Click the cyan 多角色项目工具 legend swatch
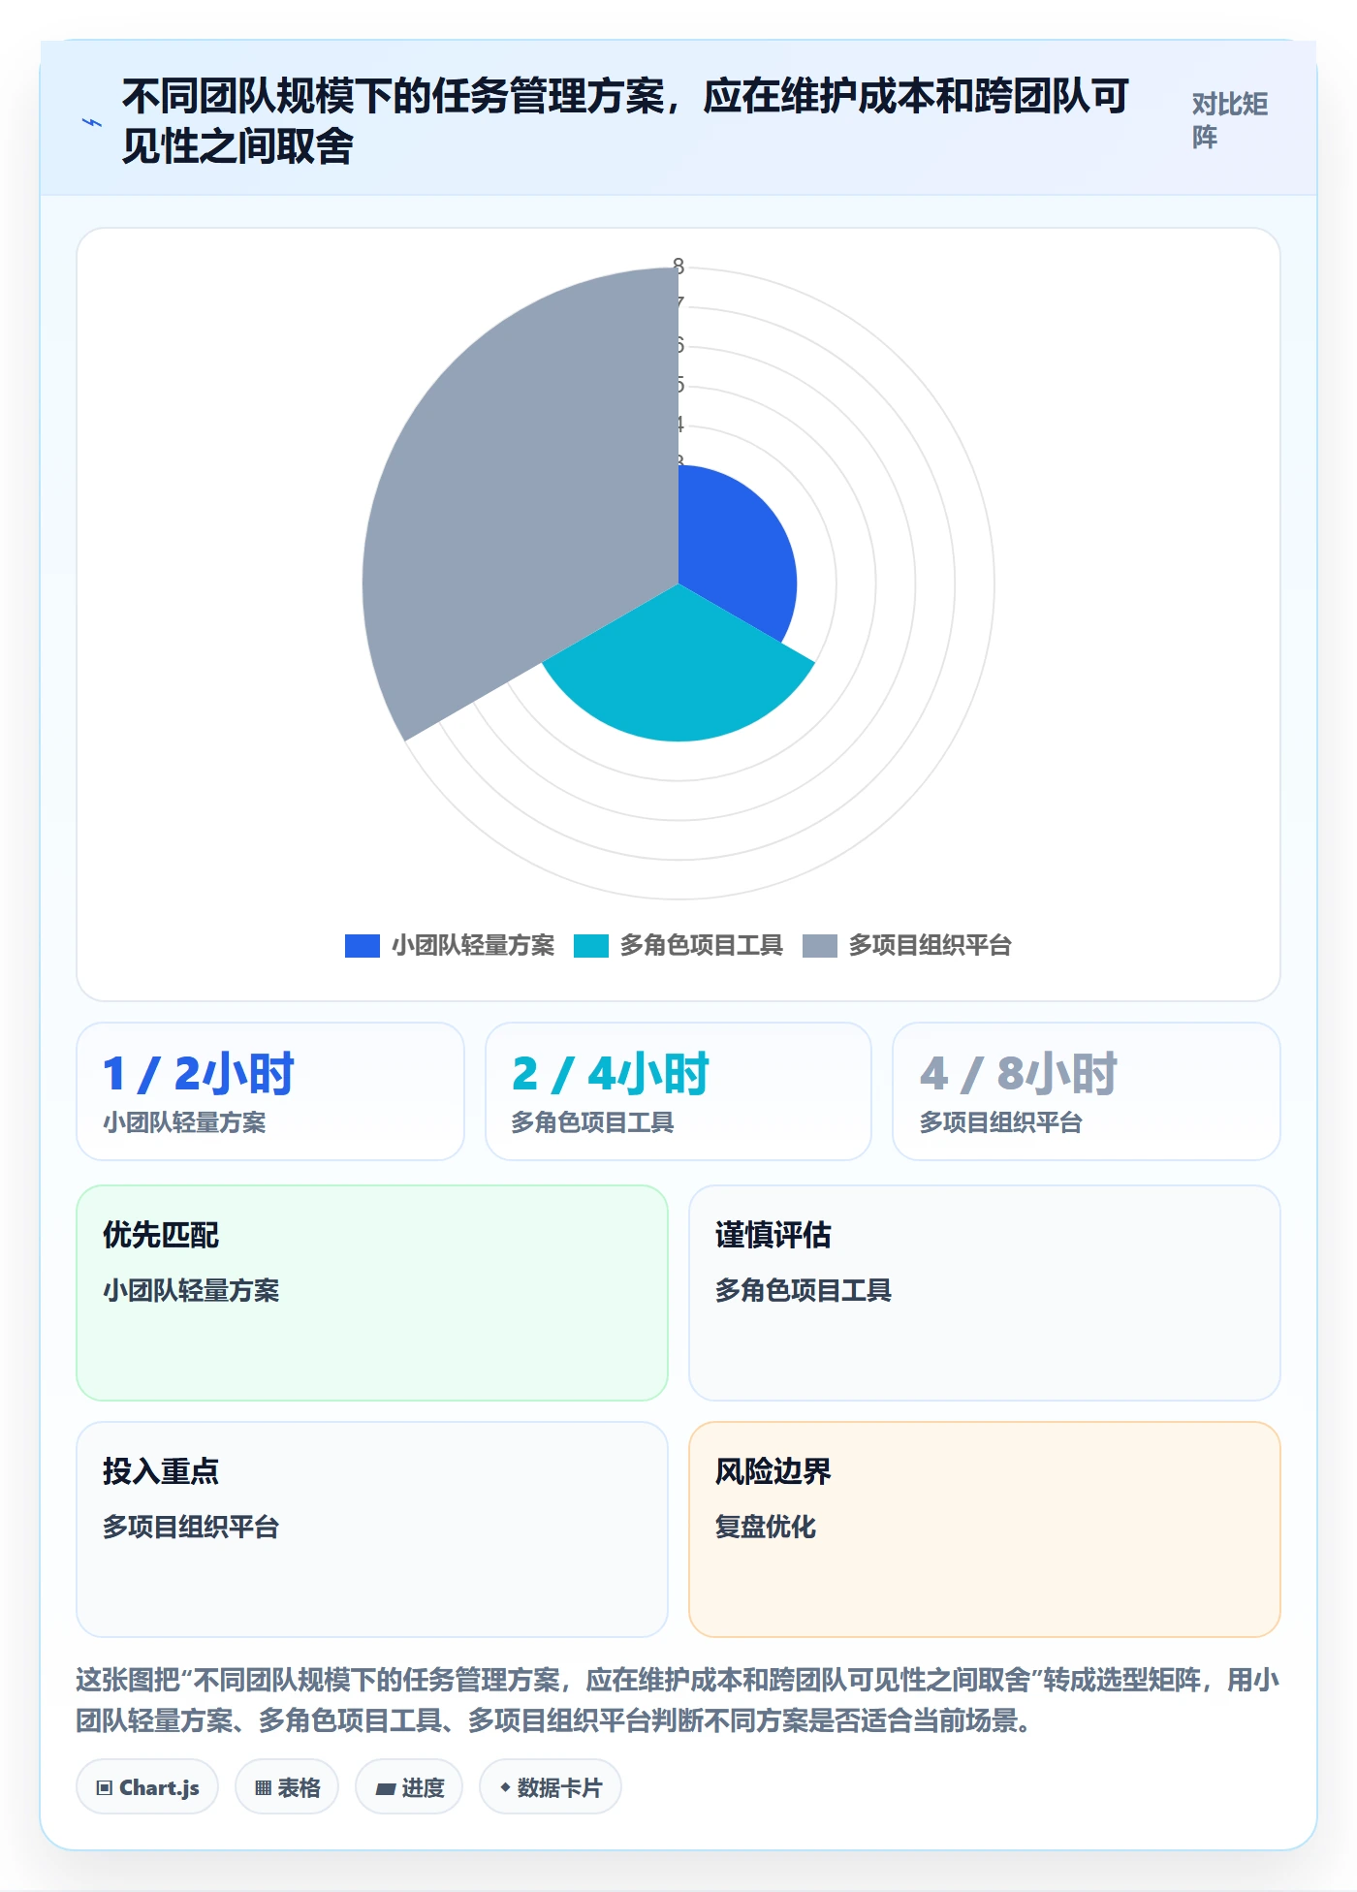Image resolution: width=1357 pixels, height=1892 pixels. coord(590,946)
